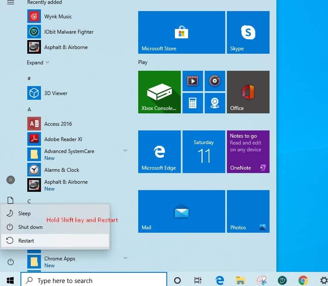
Task: Open File Explorer from the taskbar
Action: click(x=241, y=280)
